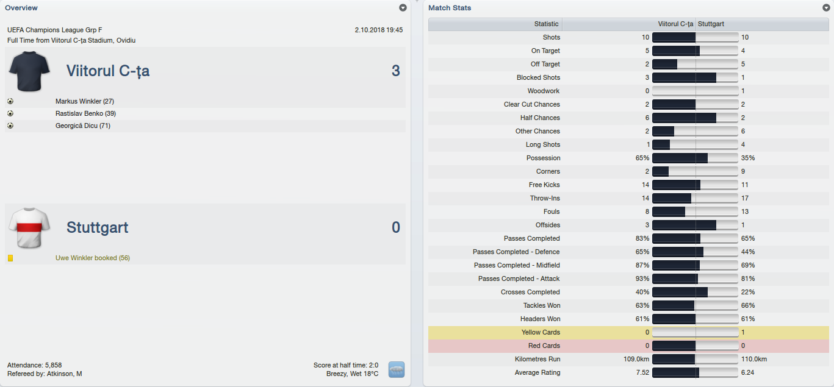Select the Red Cards stat row

(x=628, y=346)
